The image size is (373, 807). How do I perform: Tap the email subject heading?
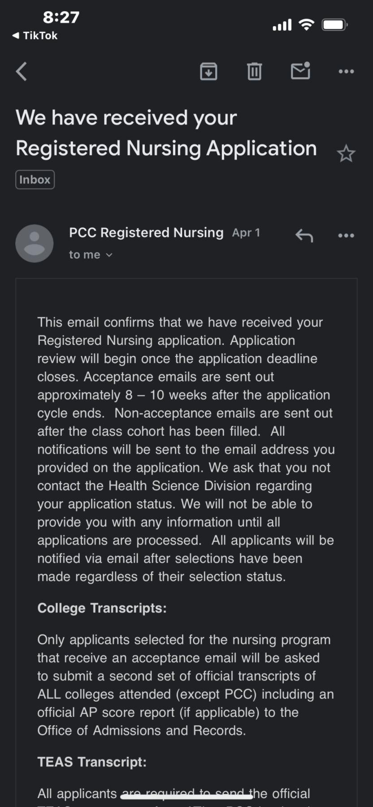coord(166,133)
